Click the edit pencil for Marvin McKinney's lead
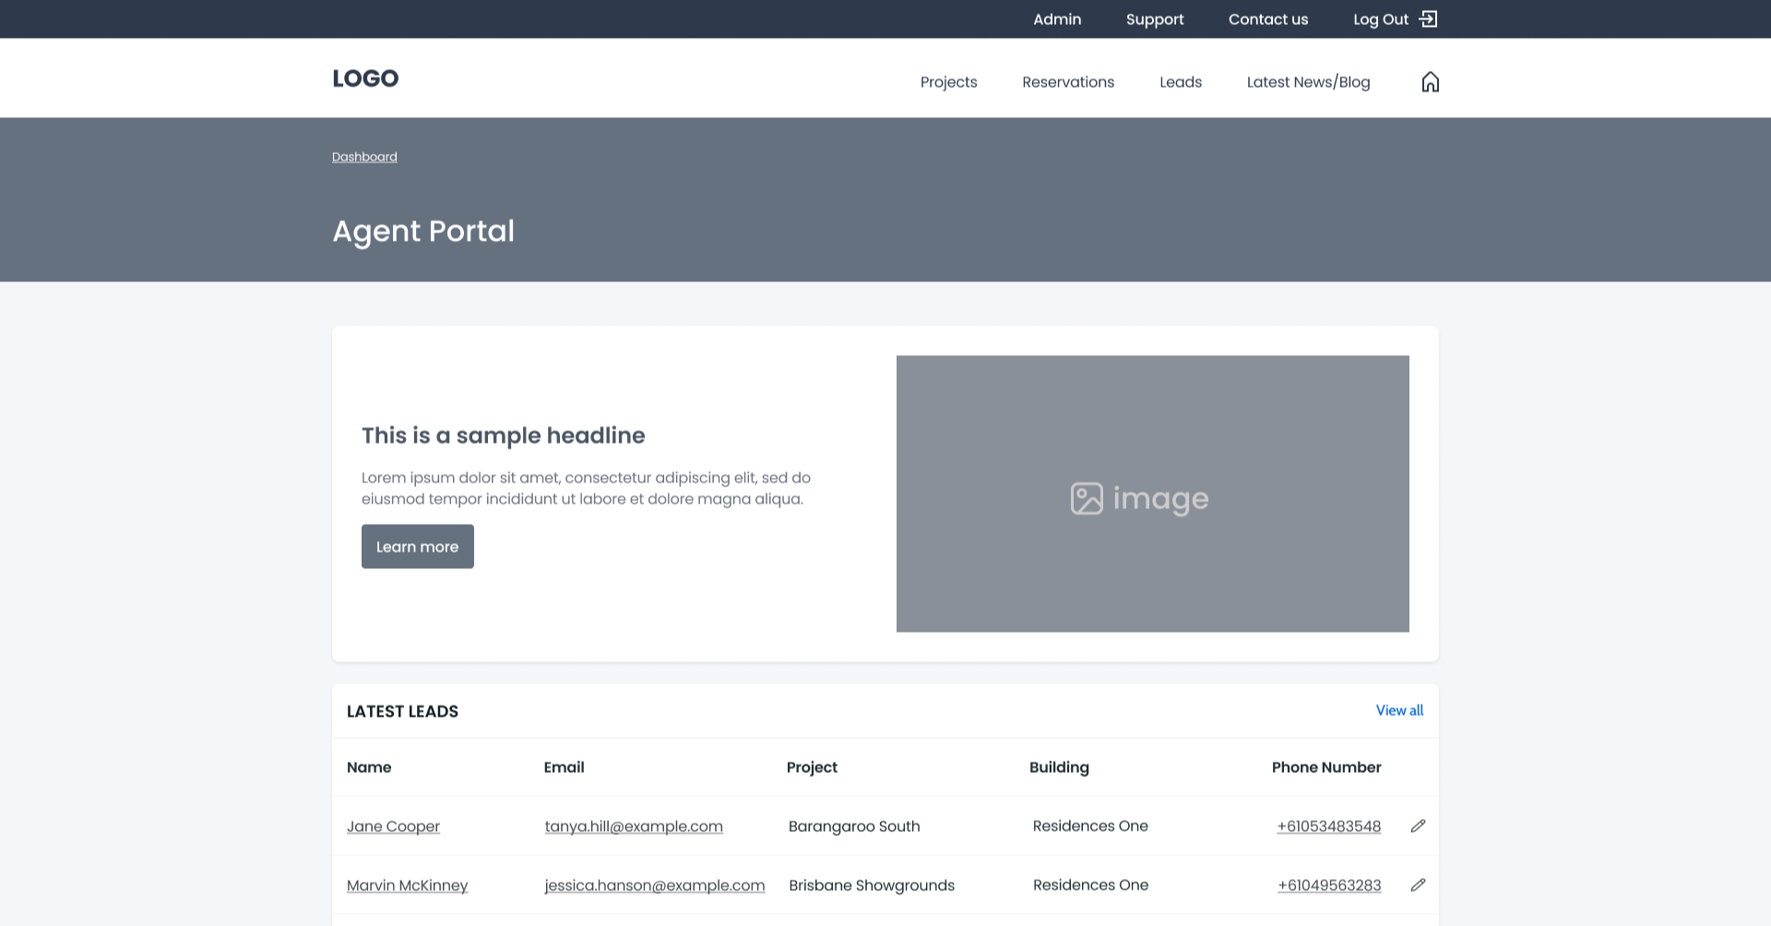This screenshot has width=1771, height=926. pos(1418,884)
